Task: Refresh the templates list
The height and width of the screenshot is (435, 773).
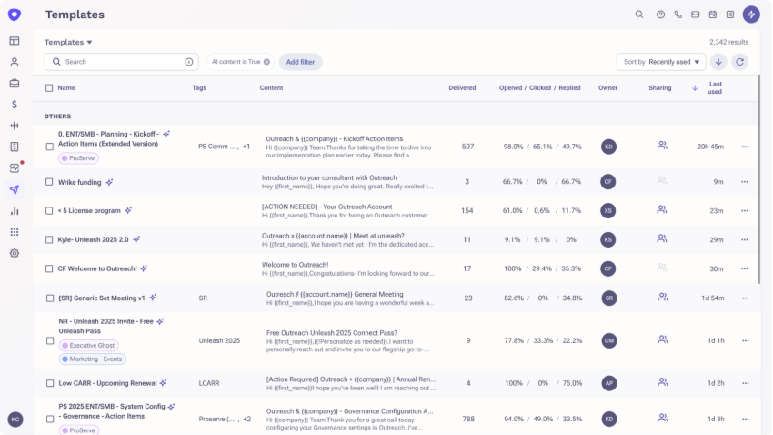Action: coord(739,62)
